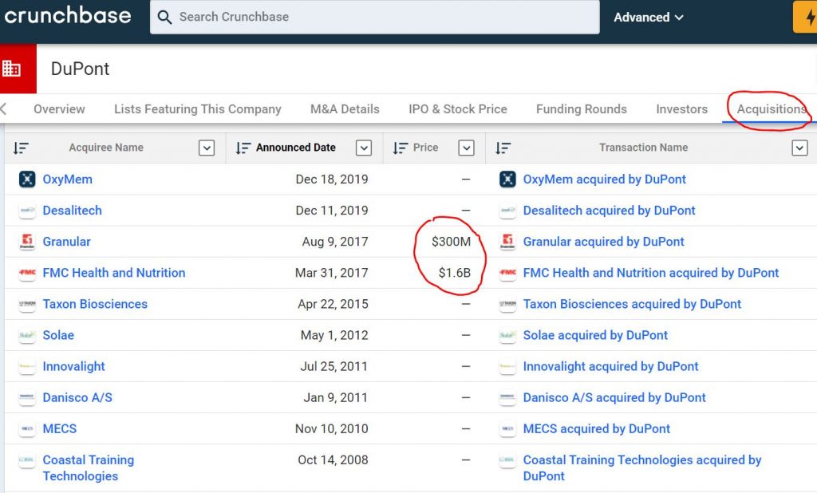Open Price column dropdown
This screenshot has width=817, height=493.
tap(467, 148)
